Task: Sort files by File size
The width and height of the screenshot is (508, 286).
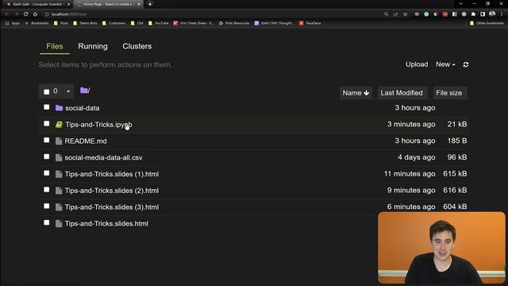Action: (x=449, y=93)
